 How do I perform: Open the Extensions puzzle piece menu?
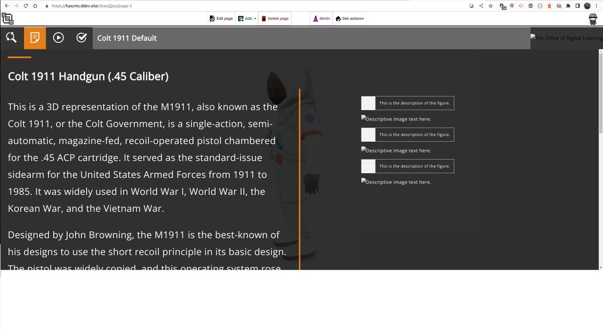coord(568,6)
